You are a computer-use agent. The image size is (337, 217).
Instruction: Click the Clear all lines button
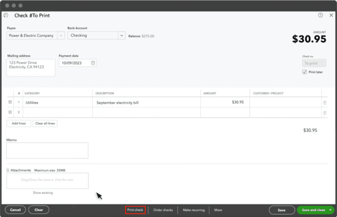point(45,124)
